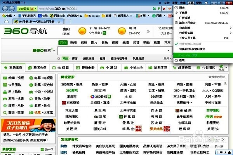
Task: Click the green lightning speed-mode icon
Action: click(x=159, y=9)
